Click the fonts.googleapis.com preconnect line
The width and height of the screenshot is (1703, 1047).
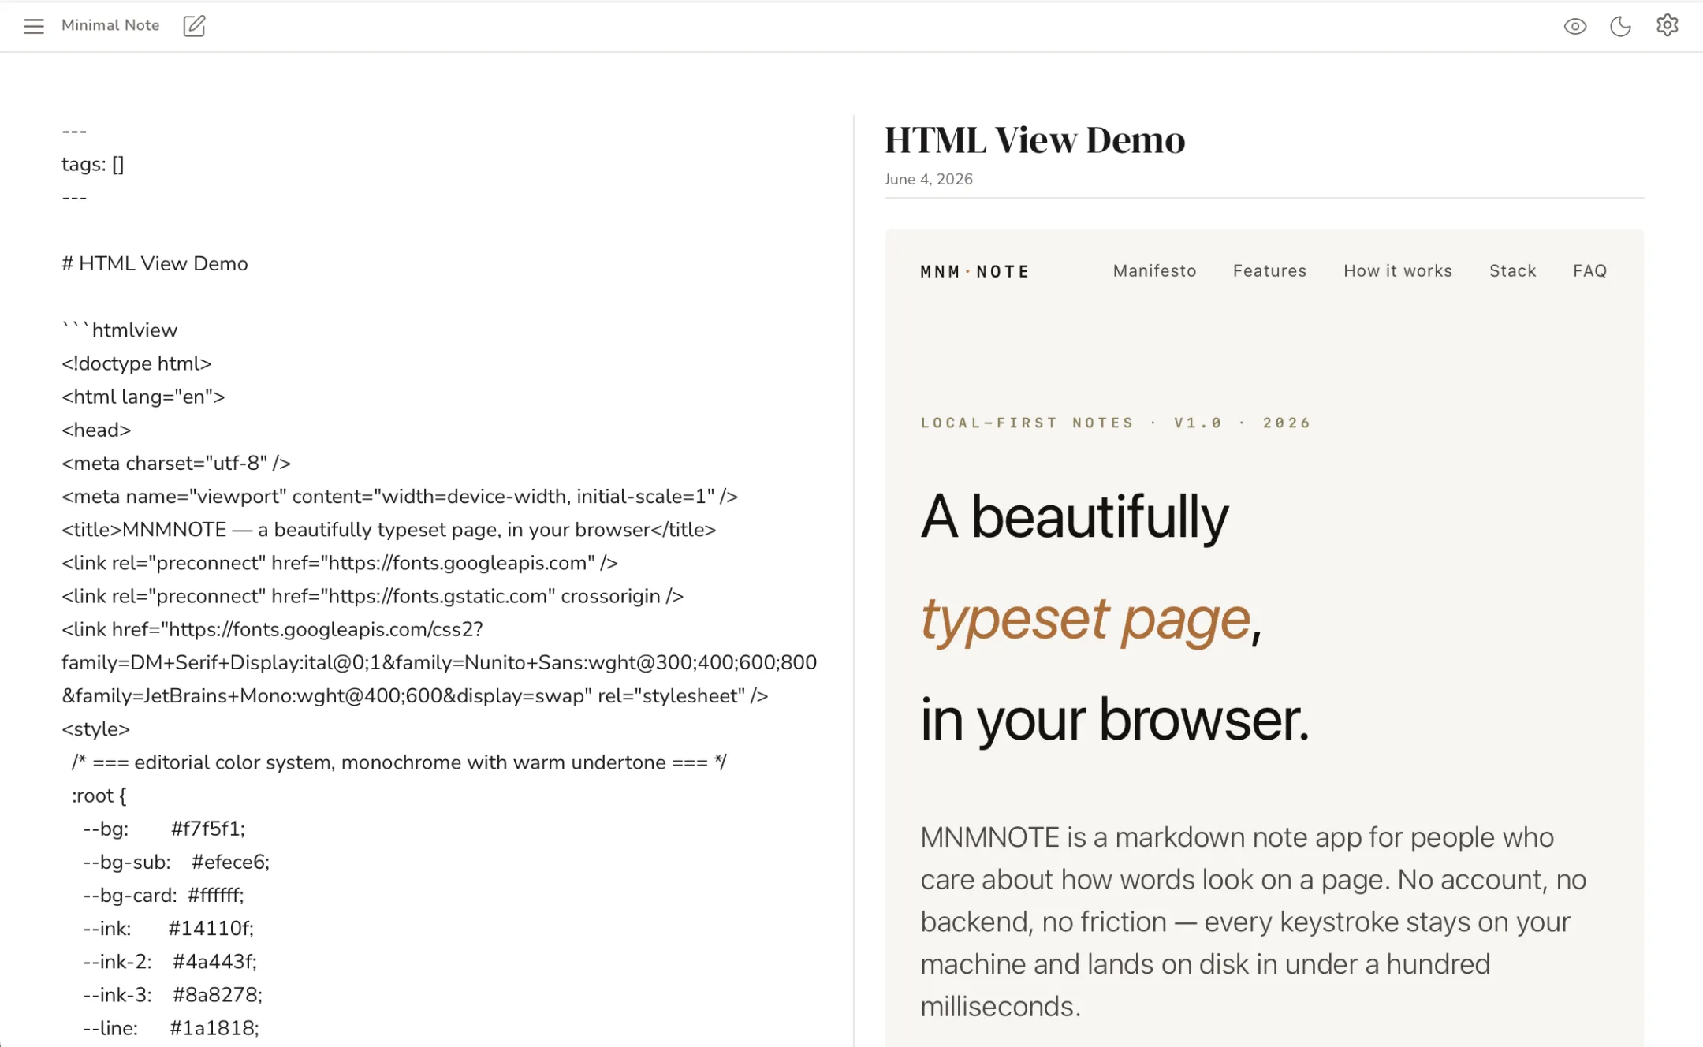[x=340, y=562]
